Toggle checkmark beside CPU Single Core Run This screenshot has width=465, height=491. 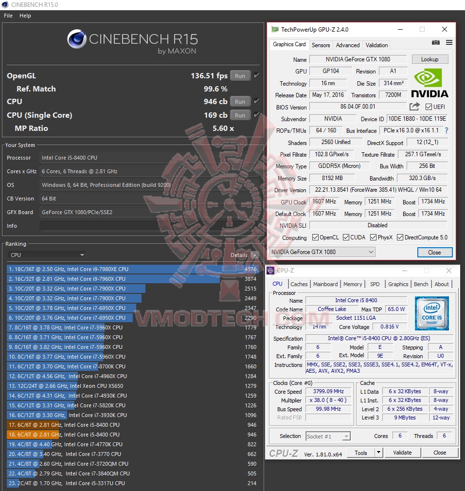tap(256, 114)
